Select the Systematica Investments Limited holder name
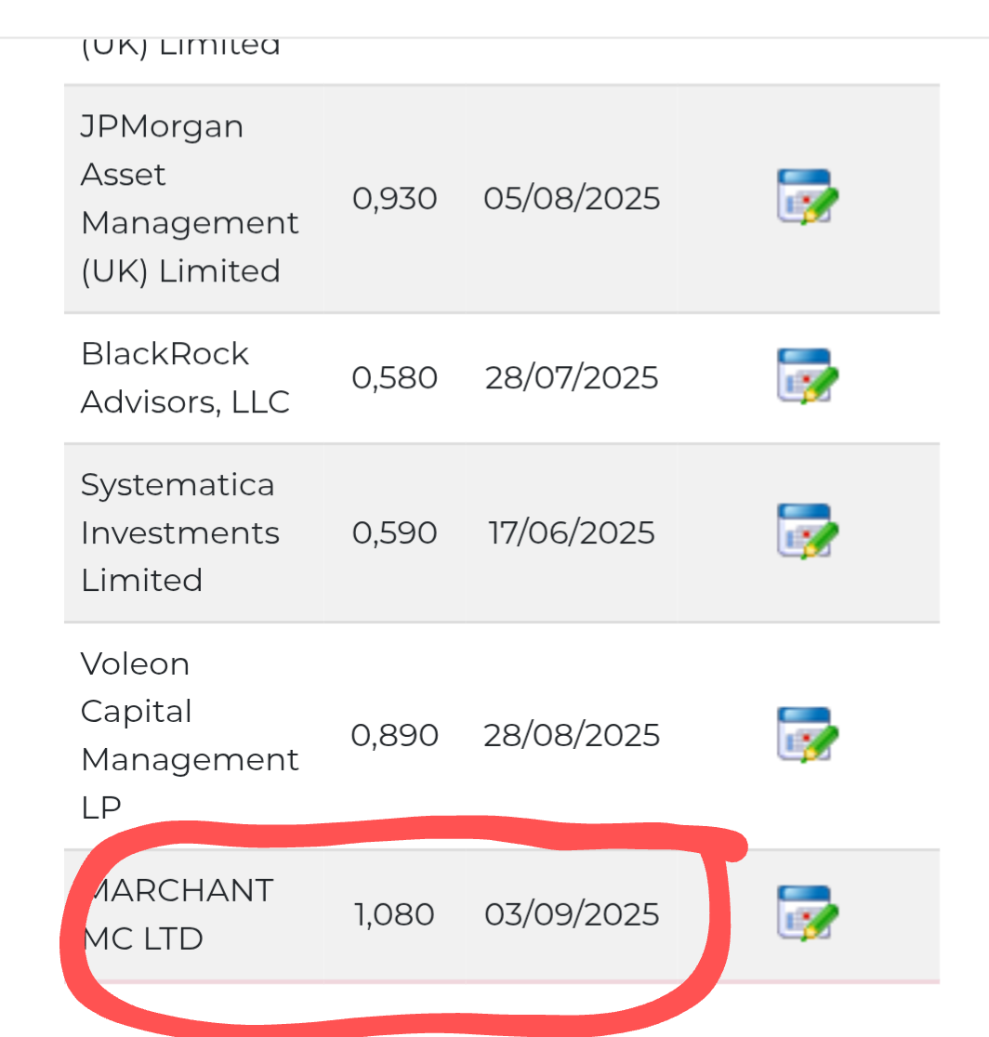Image resolution: width=989 pixels, height=1037 pixels. pyautogui.click(x=180, y=532)
